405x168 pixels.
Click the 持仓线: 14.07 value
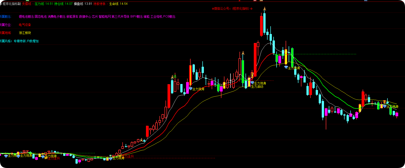63,4
